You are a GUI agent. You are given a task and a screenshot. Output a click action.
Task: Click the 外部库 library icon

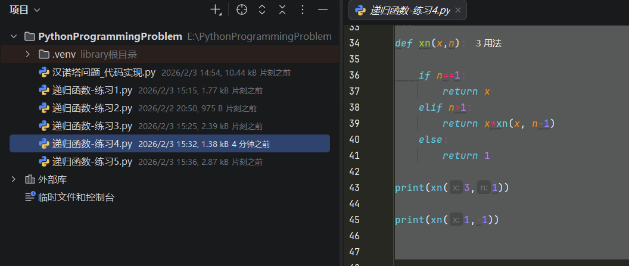pos(30,180)
